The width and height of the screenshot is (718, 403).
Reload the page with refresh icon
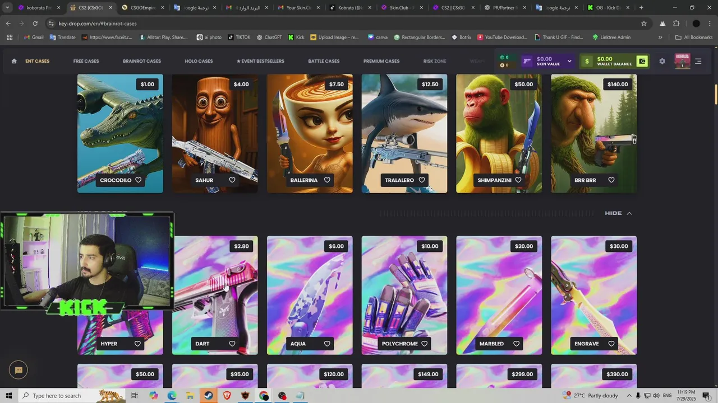(x=35, y=24)
